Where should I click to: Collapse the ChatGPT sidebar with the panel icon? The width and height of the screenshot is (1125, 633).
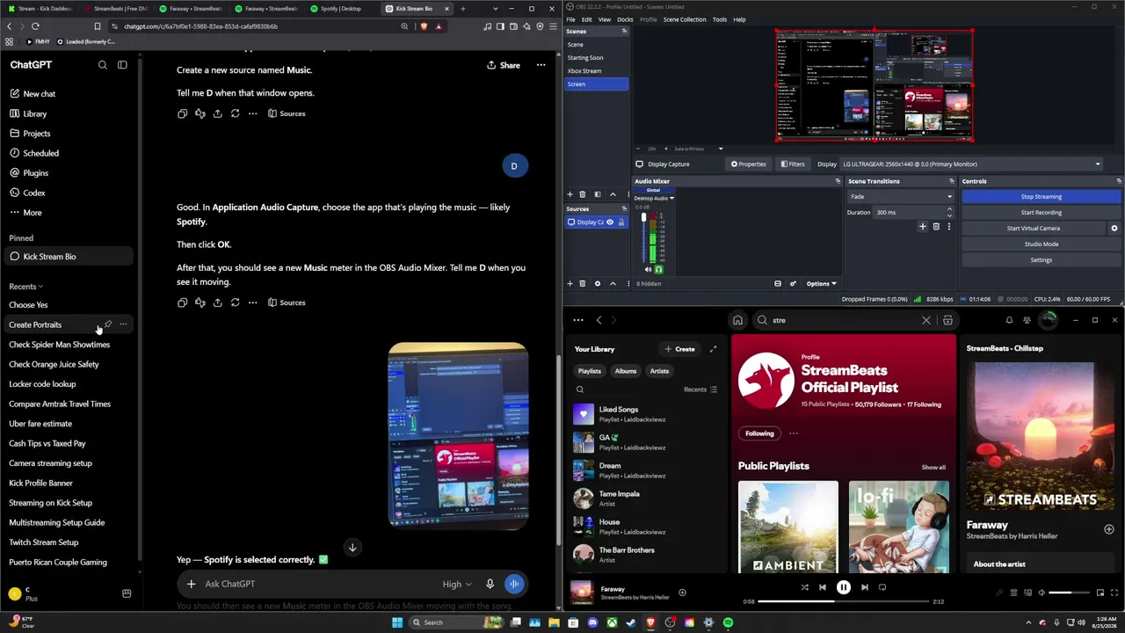[x=122, y=65]
